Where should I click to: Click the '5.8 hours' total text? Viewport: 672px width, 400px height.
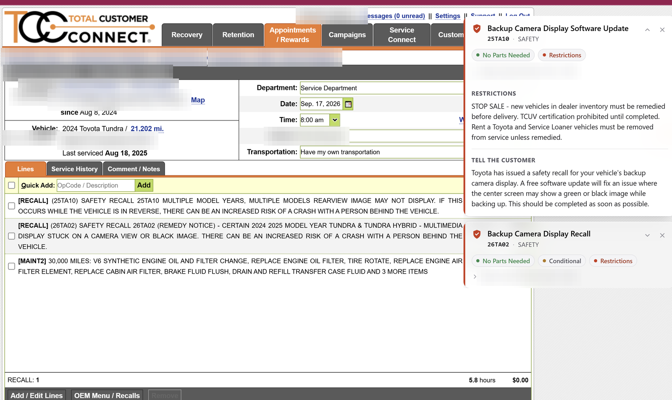point(482,380)
